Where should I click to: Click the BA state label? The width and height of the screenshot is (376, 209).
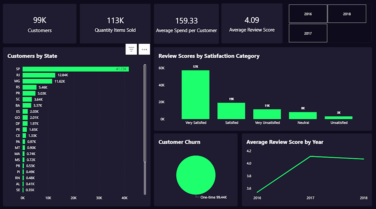click(x=18, y=105)
